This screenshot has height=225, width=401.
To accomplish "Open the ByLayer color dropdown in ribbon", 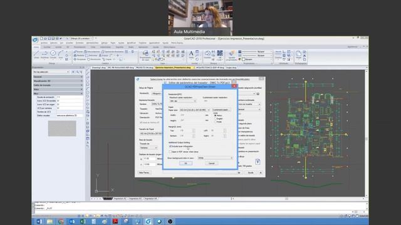I will click(257, 59).
